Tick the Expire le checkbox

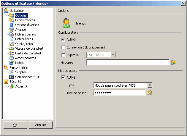point(63,55)
